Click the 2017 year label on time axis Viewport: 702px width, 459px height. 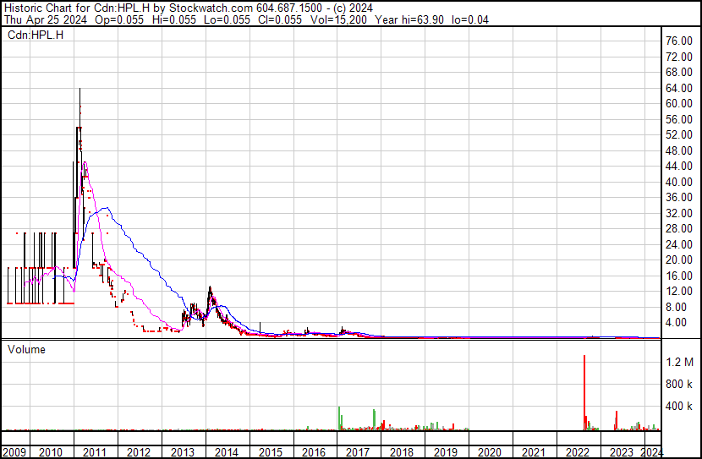[358, 452]
